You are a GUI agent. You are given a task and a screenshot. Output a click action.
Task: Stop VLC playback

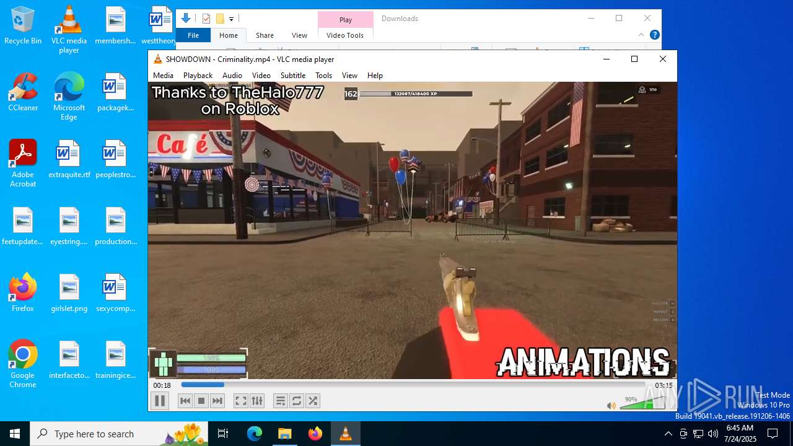pos(201,401)
